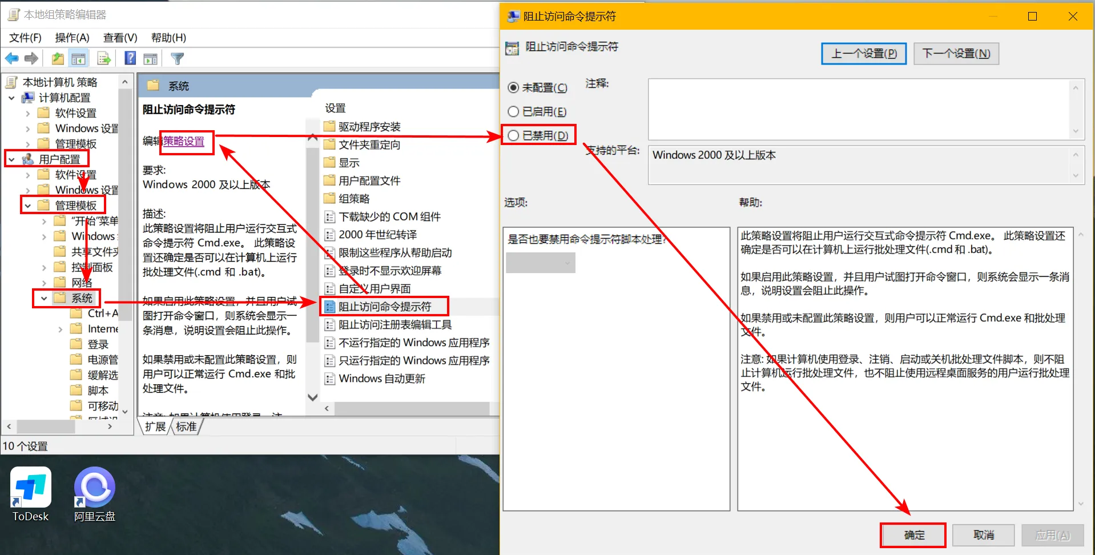Viewport: 1095px width, 555px height.
Task: Open the ToDesk desktop shortcut
Action: (x=31, y=494)
